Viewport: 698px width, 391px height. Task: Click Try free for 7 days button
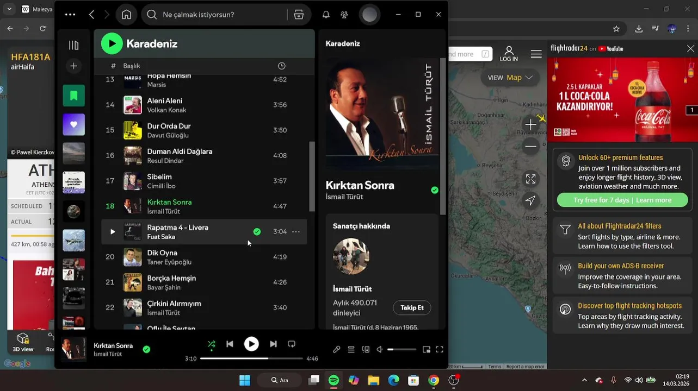(622, 200)
